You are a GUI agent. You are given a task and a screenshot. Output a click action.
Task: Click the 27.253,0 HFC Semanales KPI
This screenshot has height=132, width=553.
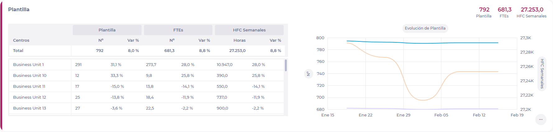(x=532, y=12)
